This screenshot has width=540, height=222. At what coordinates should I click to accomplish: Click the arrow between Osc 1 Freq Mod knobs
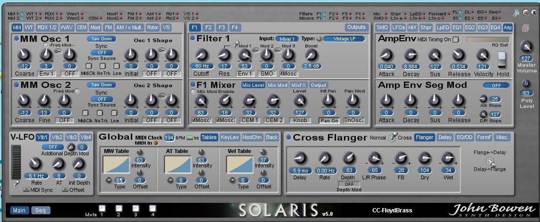(57, 52)
